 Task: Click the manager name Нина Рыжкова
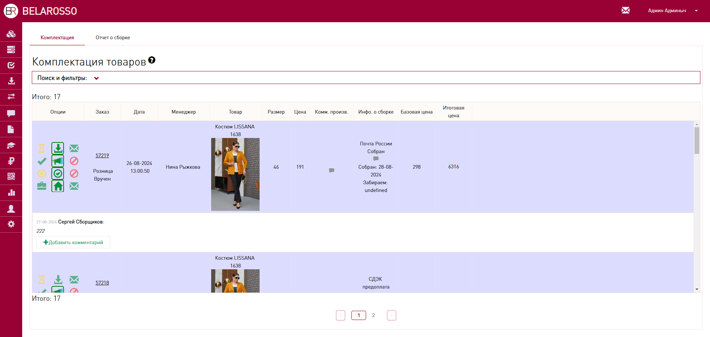coord(183,167)
